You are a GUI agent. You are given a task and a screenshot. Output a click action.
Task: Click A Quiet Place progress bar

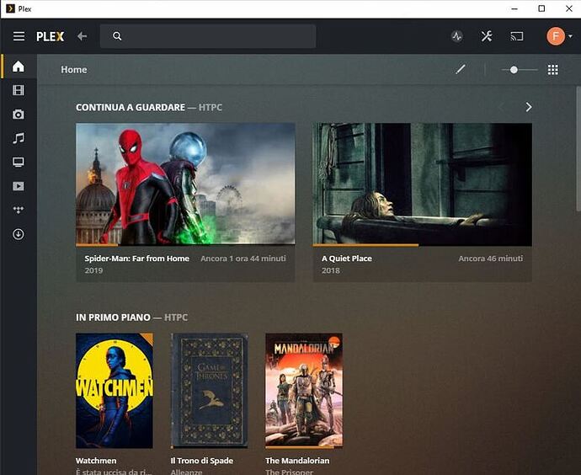tap(423, 245)
